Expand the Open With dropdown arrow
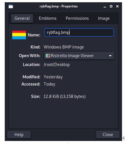Screen dimensions: 125x144 [x=110, y=56]
